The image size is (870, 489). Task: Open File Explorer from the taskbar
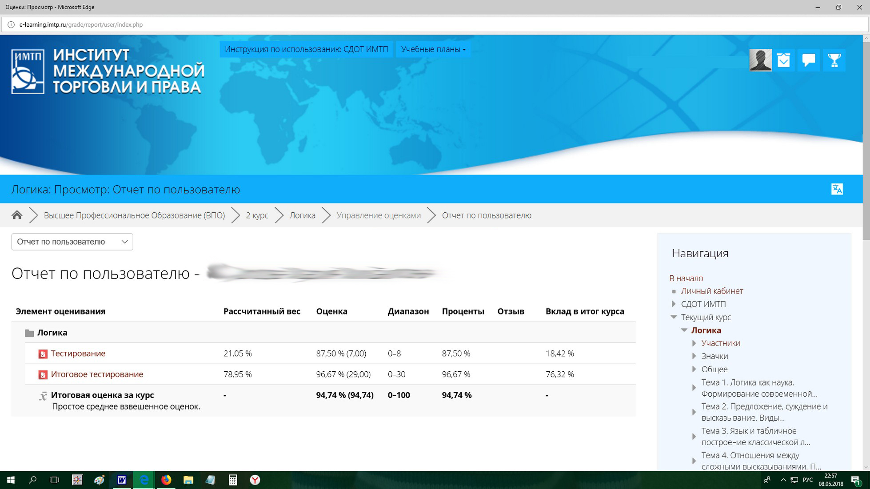[x=188, y=480]
